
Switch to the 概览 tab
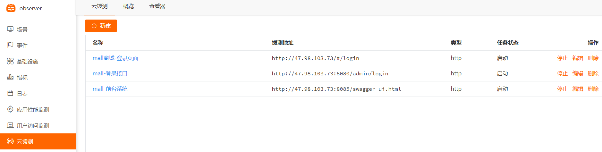pyautogui.click(x=128, y=6)
